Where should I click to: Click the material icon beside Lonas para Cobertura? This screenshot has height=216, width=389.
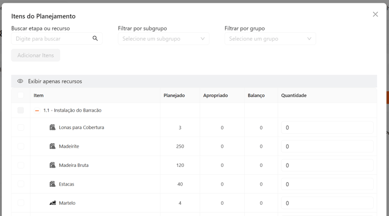(53, 127)
